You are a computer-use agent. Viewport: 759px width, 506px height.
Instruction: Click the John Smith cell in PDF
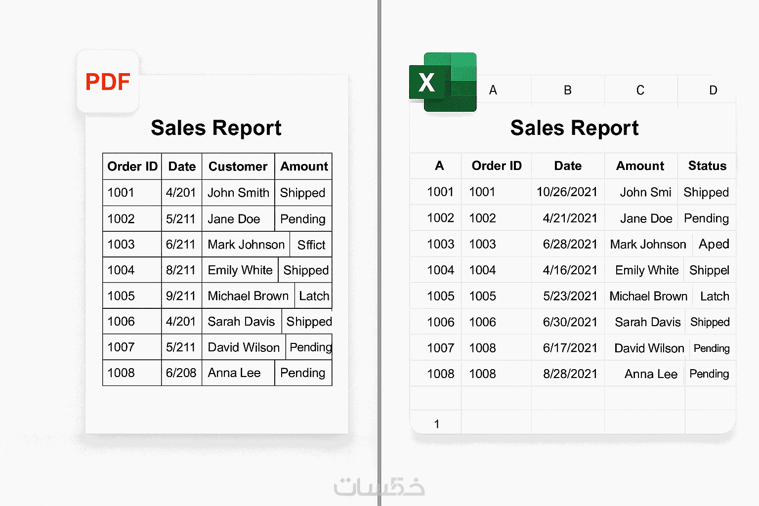tap(238, 193)
